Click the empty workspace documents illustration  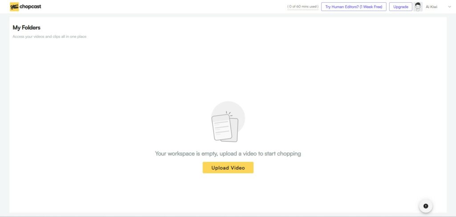(228, 122)
